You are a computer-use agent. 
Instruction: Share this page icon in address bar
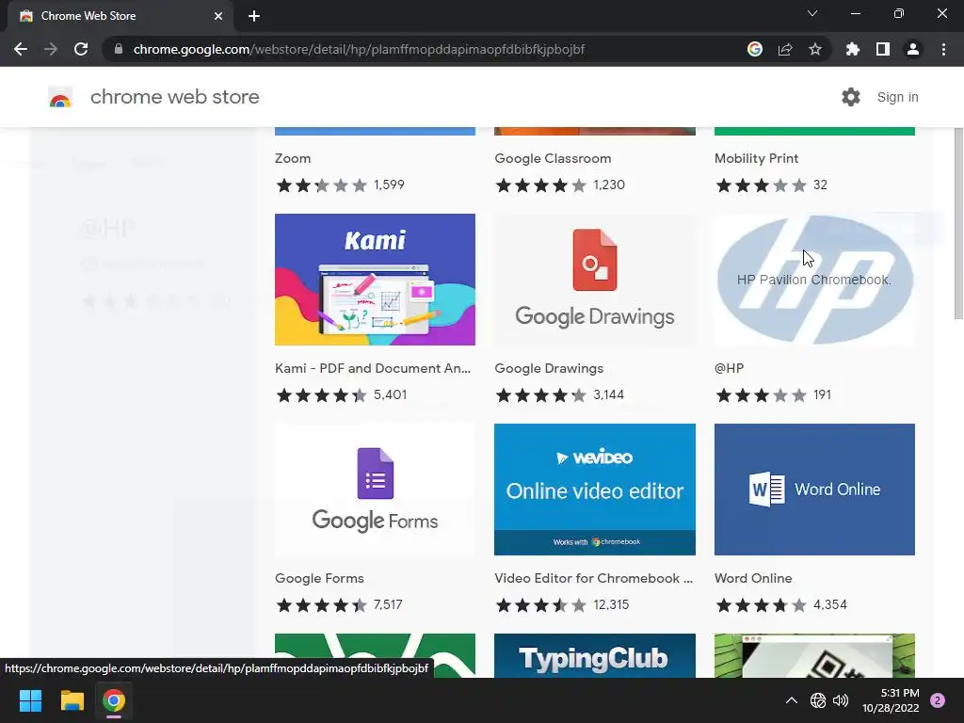click(785, 49)
